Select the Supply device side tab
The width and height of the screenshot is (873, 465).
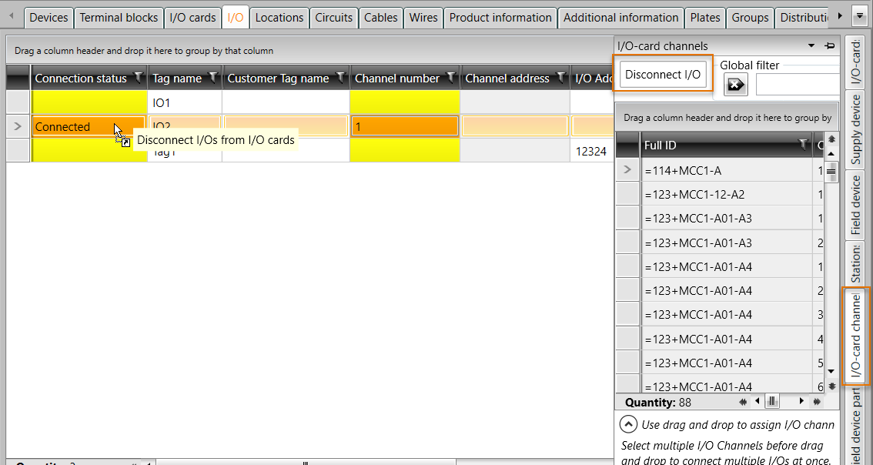click(x=856, y=129)
